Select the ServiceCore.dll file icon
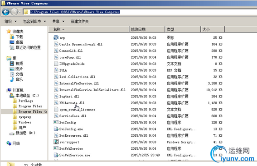The height and width of the screenshot is (166, 257). tap(56, 116)
